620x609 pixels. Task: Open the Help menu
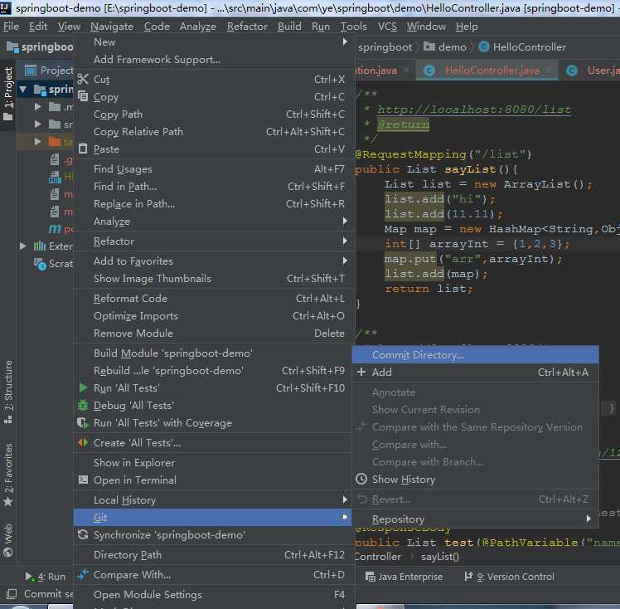467,27
